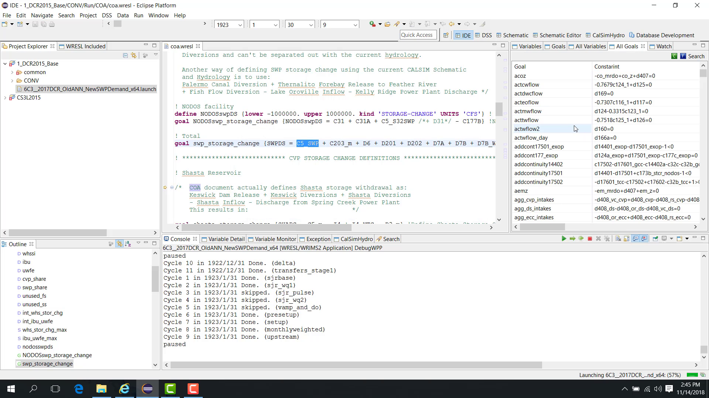Click the Quick Access field
The height and width of the screenshot is (398, 709).
click(x=418, y=35)
